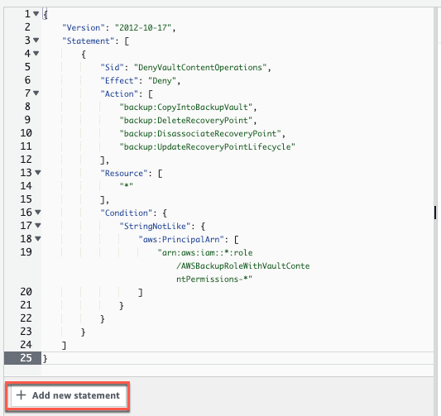
Task: Collapse the Condition block at line 16
Action: [x=38, y=213]
